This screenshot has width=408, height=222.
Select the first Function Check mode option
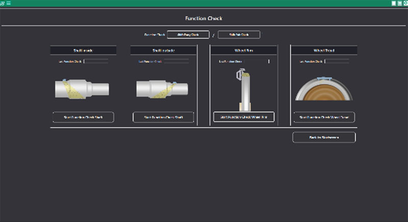coord(188,35)
